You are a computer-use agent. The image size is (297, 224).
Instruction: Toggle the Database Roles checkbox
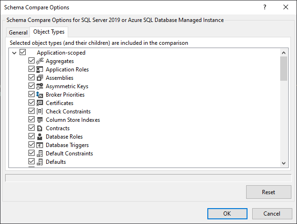click(31, 136)
